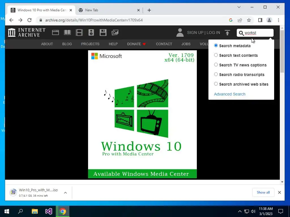Open taskbar Search magnifier
This screenshot has height=217, width=290.
20,211
